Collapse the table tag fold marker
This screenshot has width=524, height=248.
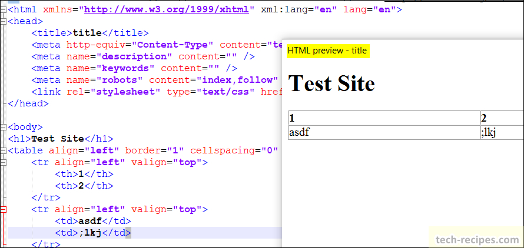tap(4, 151)
